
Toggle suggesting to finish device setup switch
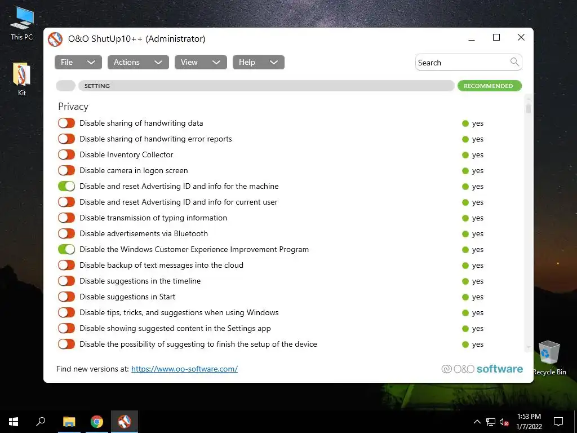(x=66, y=344)
